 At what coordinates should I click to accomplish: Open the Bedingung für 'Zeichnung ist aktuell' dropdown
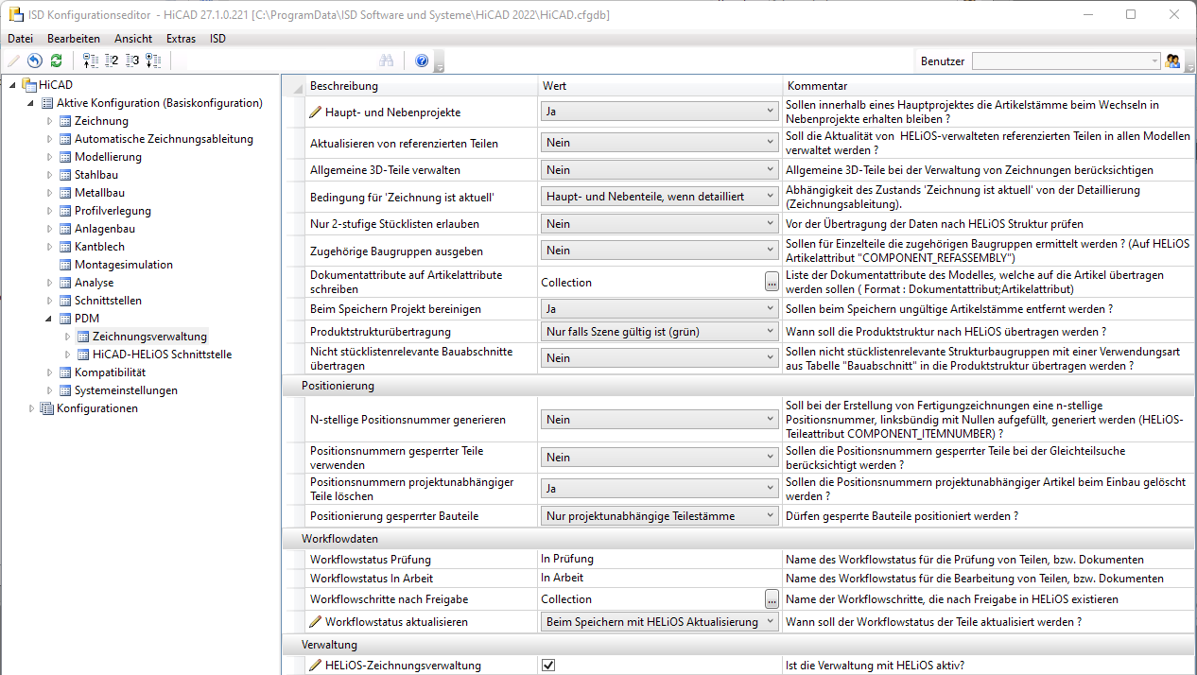click(x=660, y=197)
